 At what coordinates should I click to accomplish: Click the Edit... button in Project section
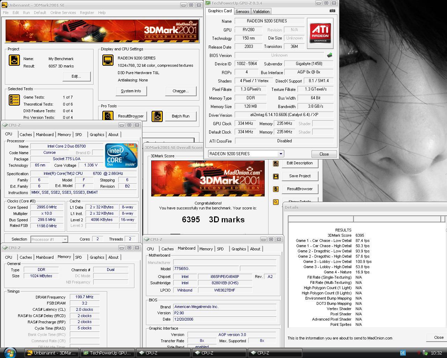(x=76, y=76)
